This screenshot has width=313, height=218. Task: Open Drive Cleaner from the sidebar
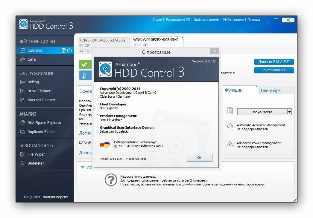coord(45,91)
